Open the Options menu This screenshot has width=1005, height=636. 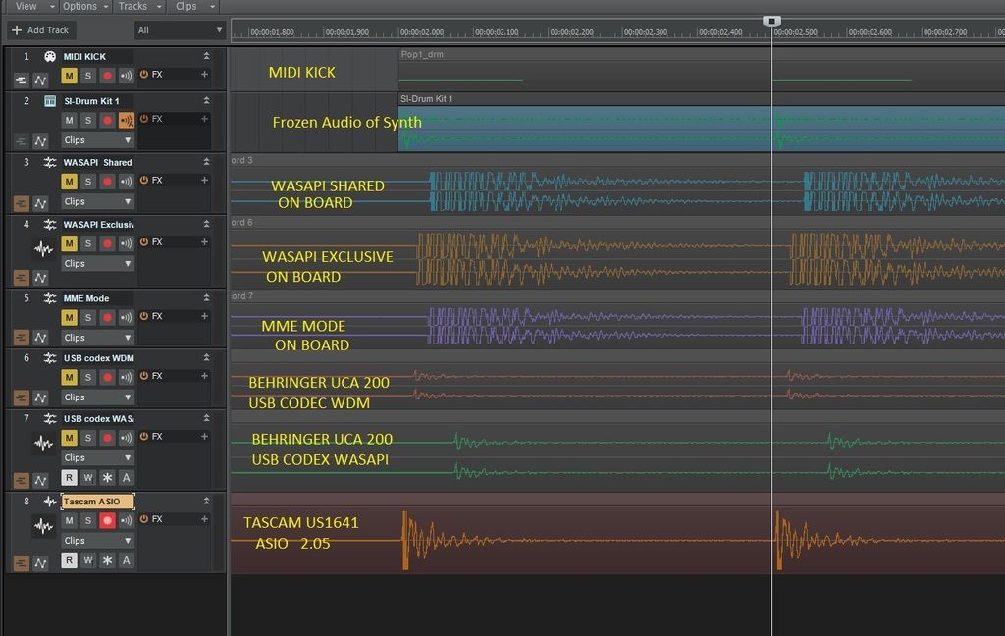click(x=80, y=6)
